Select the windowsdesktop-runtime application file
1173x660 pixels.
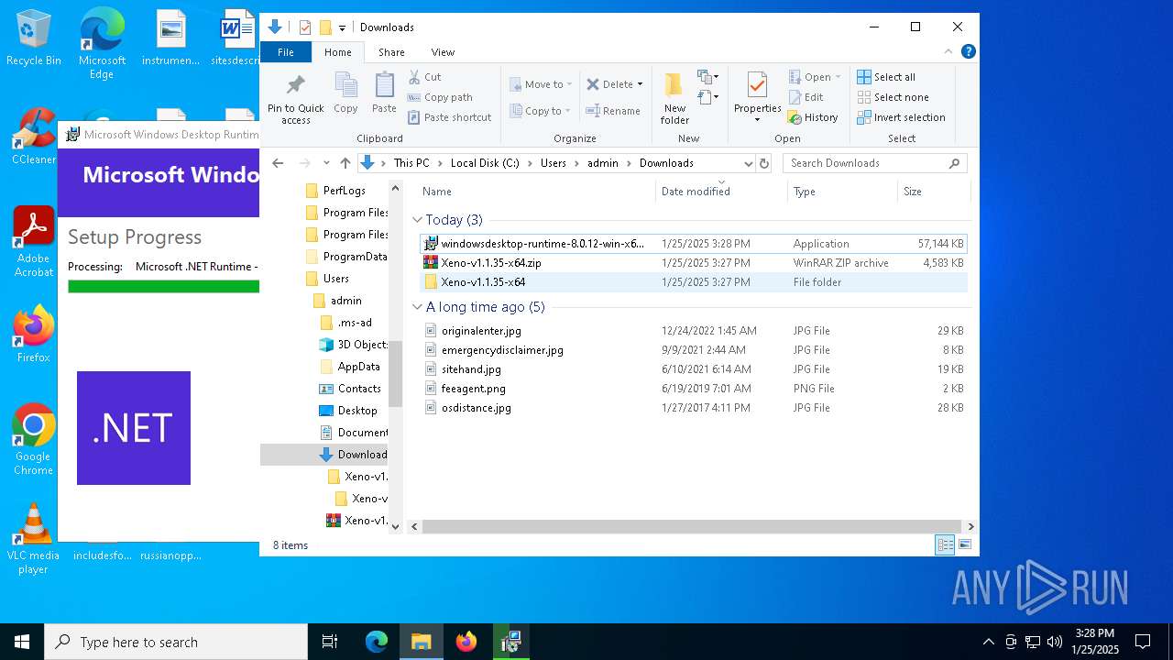(693, 244)
